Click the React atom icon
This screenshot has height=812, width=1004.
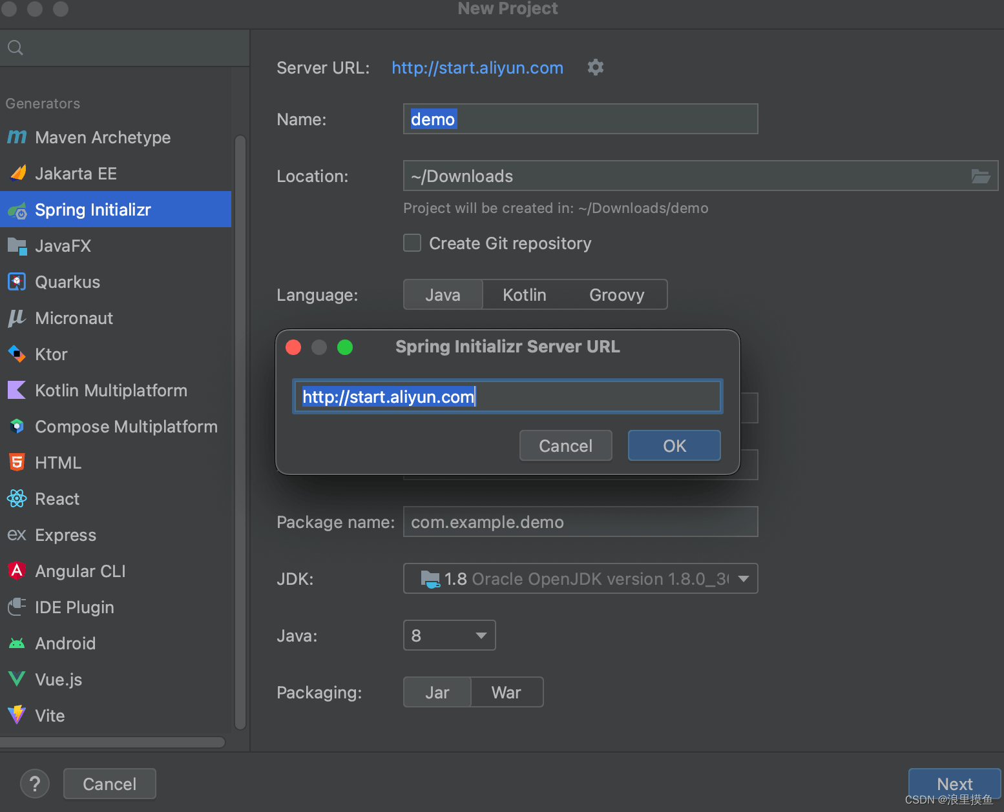pos(17,498)
